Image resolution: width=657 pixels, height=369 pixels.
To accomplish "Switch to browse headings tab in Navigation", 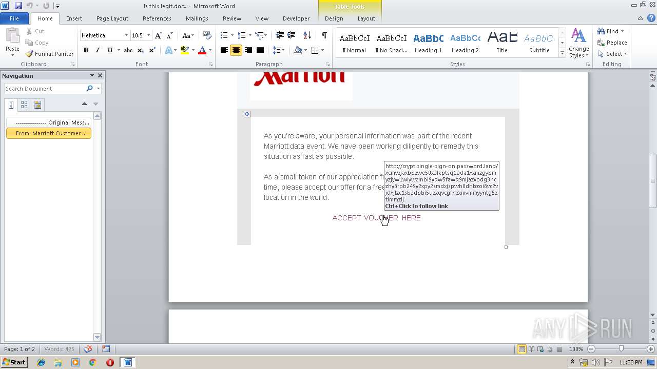I will tap(11, 105).
